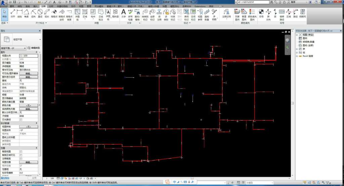
Task: Toggle the 裁剪视图 (Crop View) checkbox
Action: pyautogui.click(x=21, y=152)
